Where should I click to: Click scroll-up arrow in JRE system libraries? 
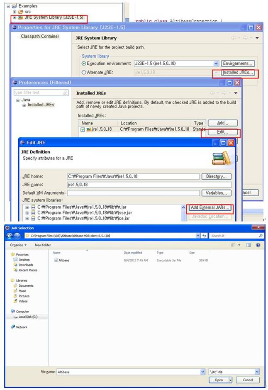click(x=183, y=207)
